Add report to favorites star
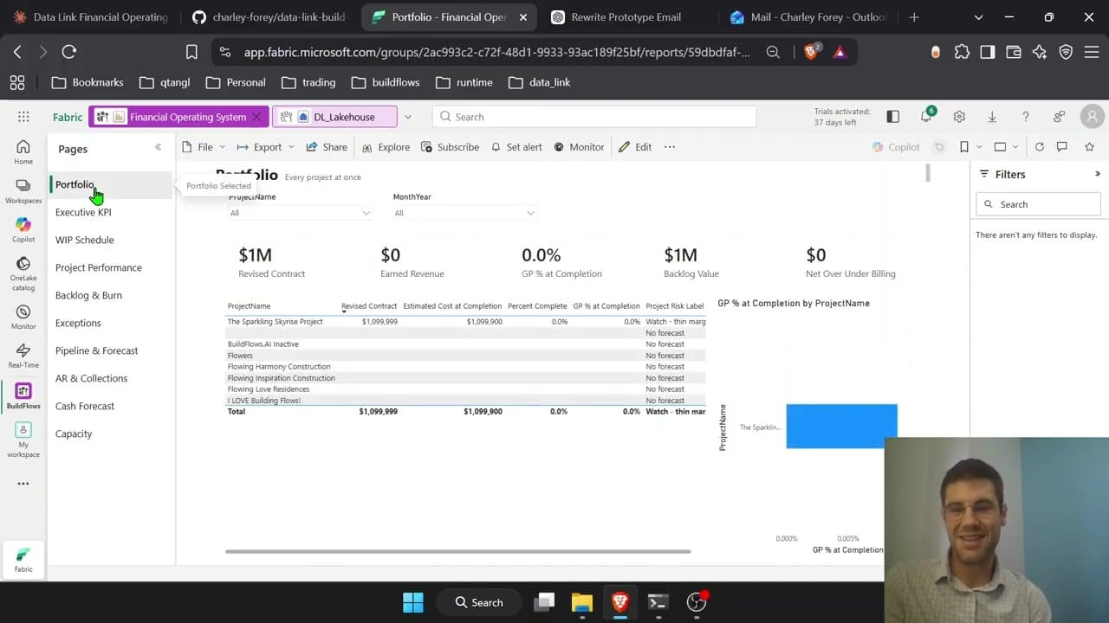 1090,147
